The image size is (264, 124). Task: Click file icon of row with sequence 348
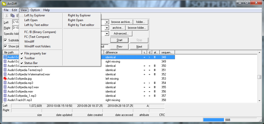[x=5, y=57]
